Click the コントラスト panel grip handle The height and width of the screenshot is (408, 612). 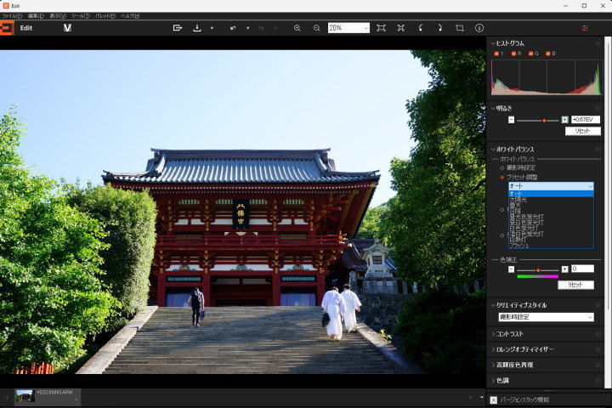tap(598, 334)
